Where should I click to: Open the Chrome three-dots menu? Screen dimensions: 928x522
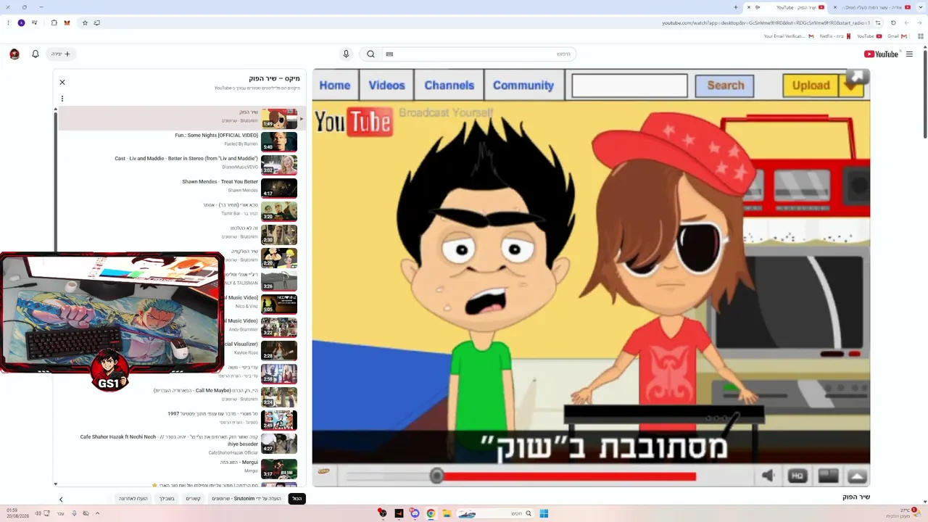point(9,22)
